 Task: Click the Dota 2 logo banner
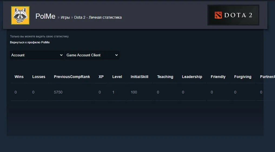click(x=233, y=15)
